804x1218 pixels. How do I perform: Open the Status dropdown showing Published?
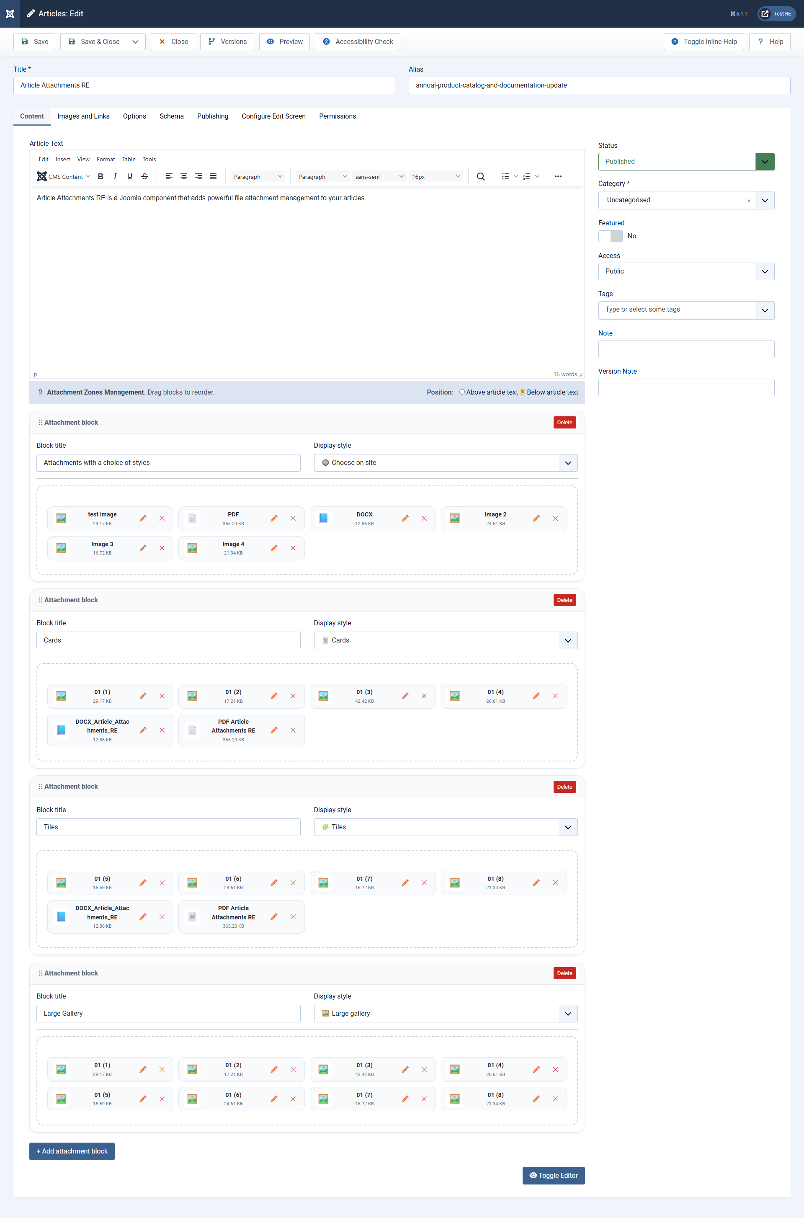pos(686,162)
